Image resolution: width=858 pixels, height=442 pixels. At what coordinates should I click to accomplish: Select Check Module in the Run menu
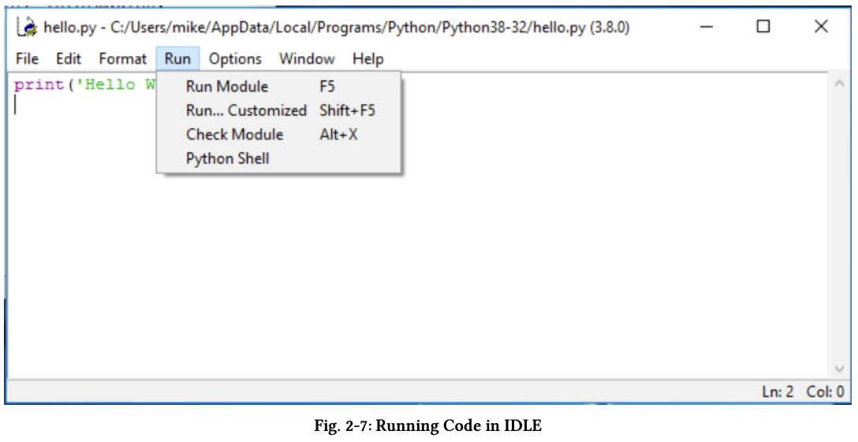pyautogui.click(x=234, y=134)
